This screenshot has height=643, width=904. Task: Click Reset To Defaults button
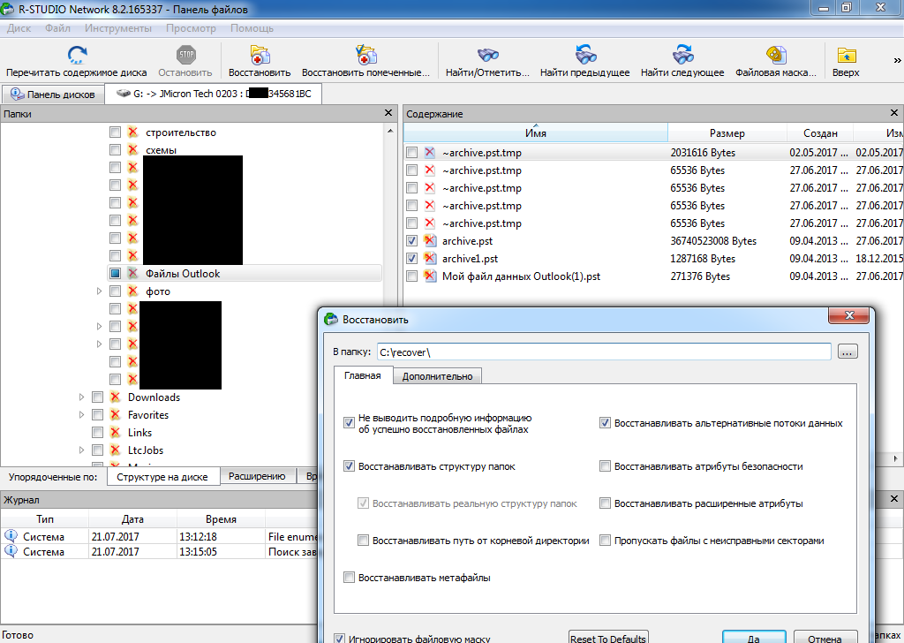608,638
